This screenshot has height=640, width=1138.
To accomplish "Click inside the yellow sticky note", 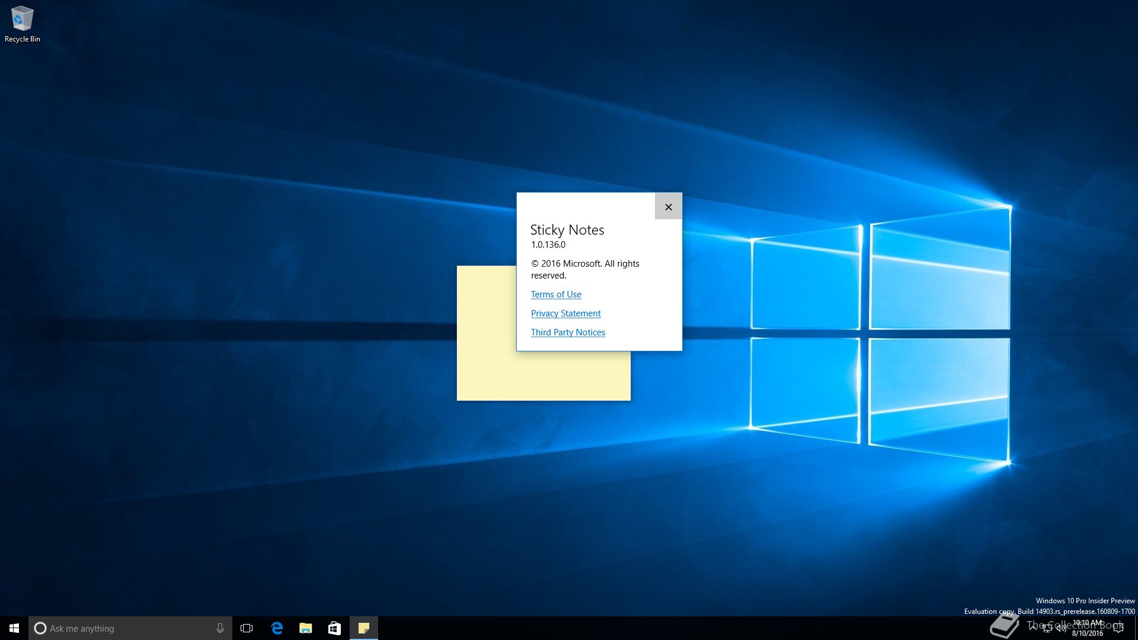I will click(543, 375).
